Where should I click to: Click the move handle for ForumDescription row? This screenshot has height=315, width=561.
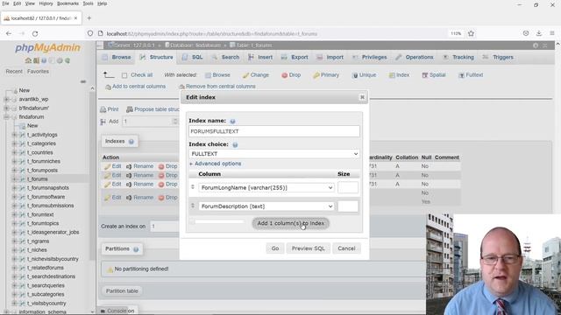pyautogui.click(x=193, y=206)
